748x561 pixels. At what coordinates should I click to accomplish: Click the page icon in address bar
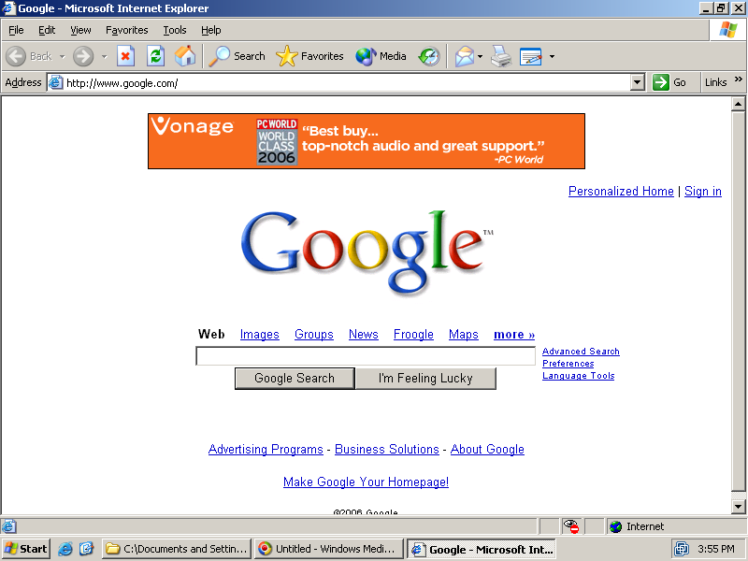point(55,82)
